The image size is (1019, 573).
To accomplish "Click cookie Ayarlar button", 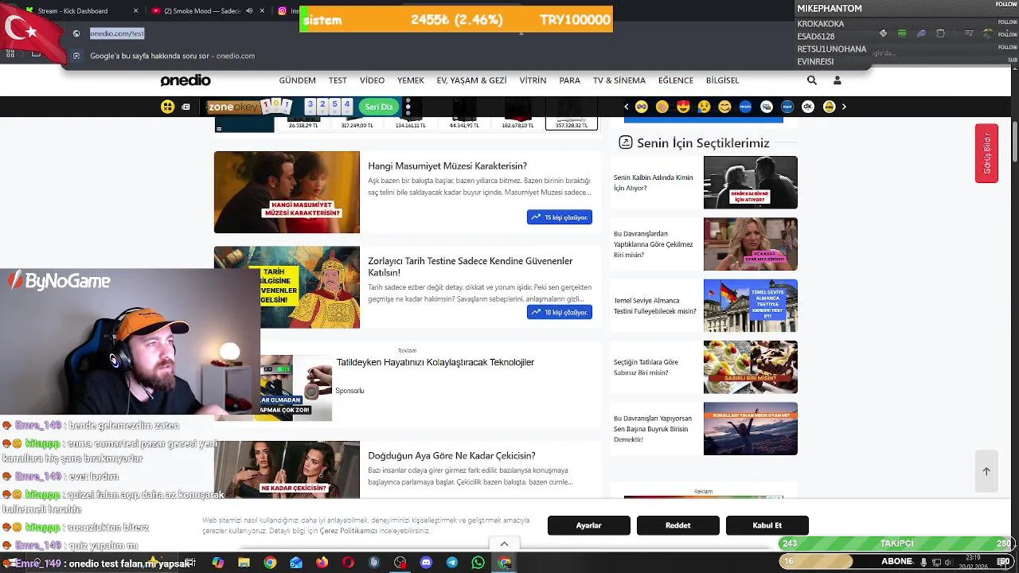I will (x=589, y=525).
